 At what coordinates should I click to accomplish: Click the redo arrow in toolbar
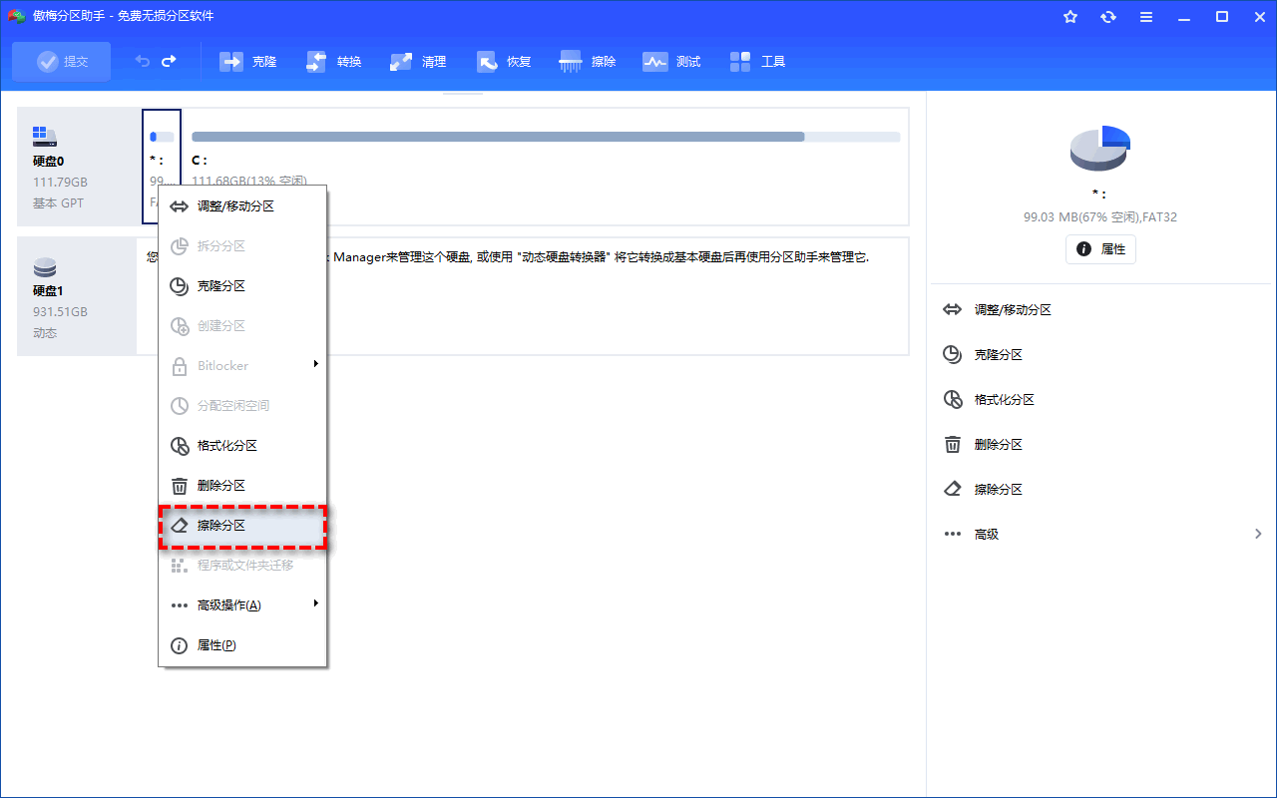click(x=169, y=62)
